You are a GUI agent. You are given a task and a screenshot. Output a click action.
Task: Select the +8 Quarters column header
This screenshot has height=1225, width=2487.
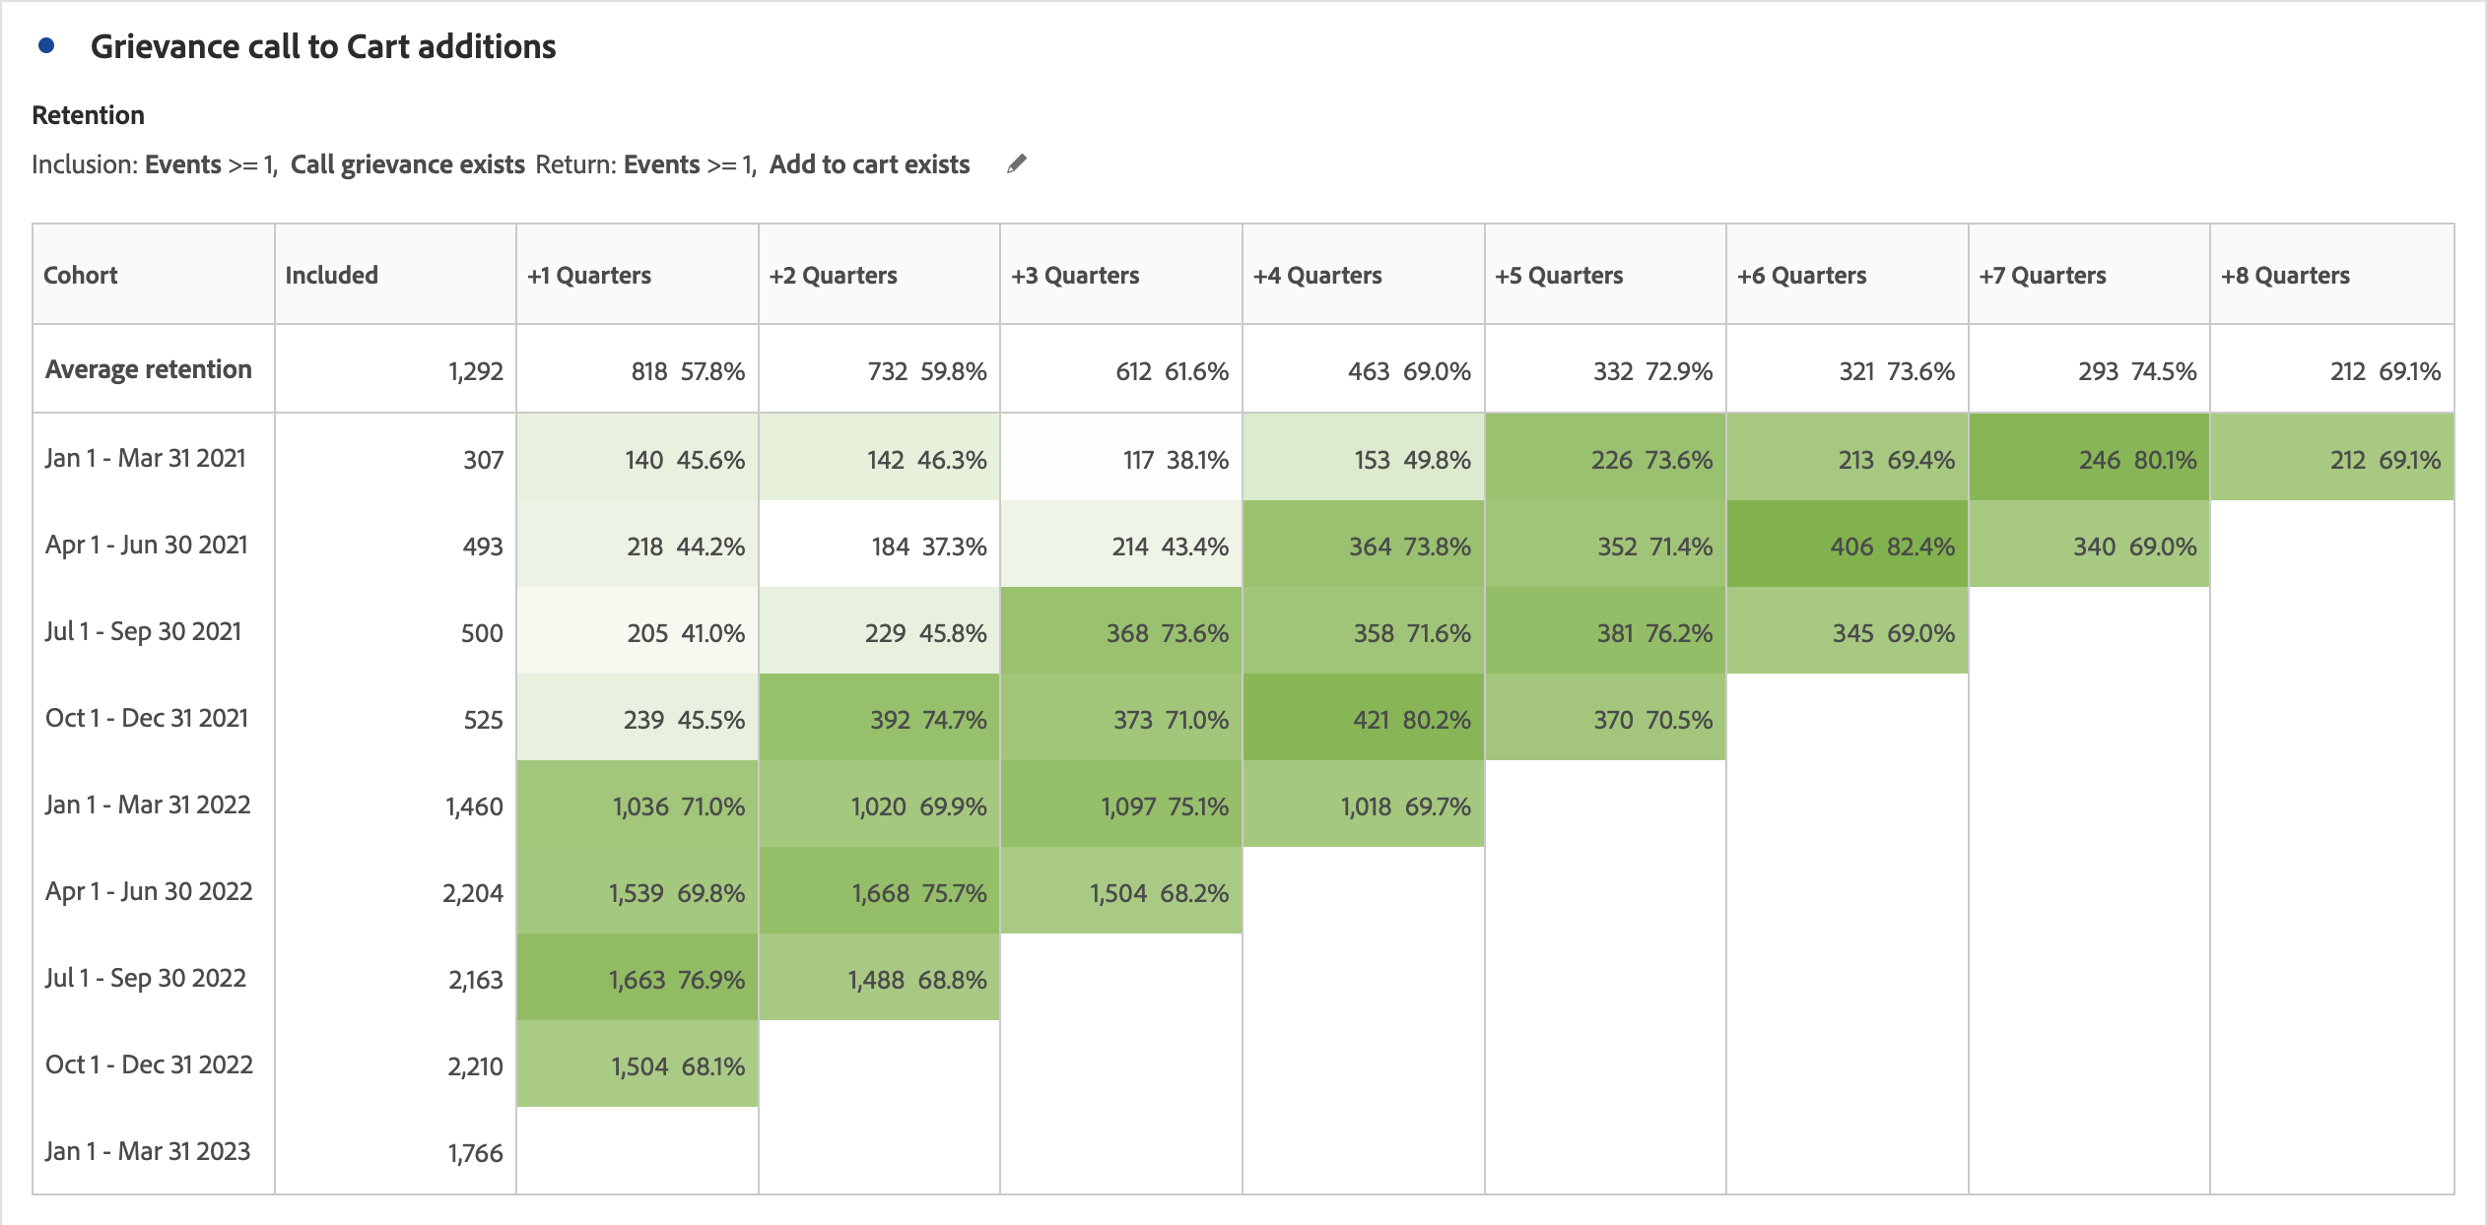pos(2285,275)
